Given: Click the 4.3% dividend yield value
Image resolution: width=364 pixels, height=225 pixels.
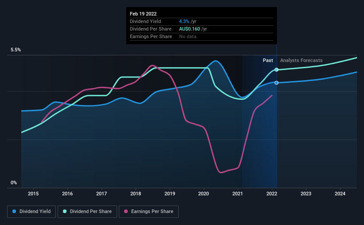Looking at the screenshot, I should [x=184, y=21].
